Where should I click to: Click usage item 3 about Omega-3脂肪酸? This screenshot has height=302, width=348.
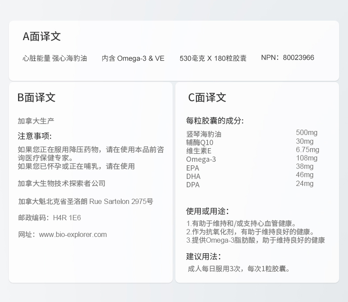[x=255, y=240]
